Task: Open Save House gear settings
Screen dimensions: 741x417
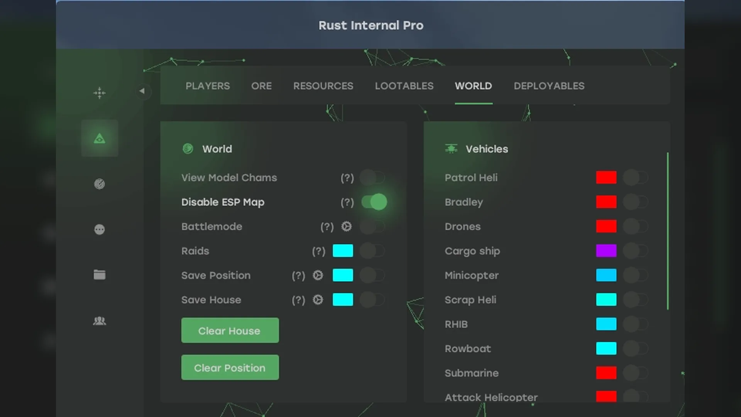Action: [x=318, y=300]
